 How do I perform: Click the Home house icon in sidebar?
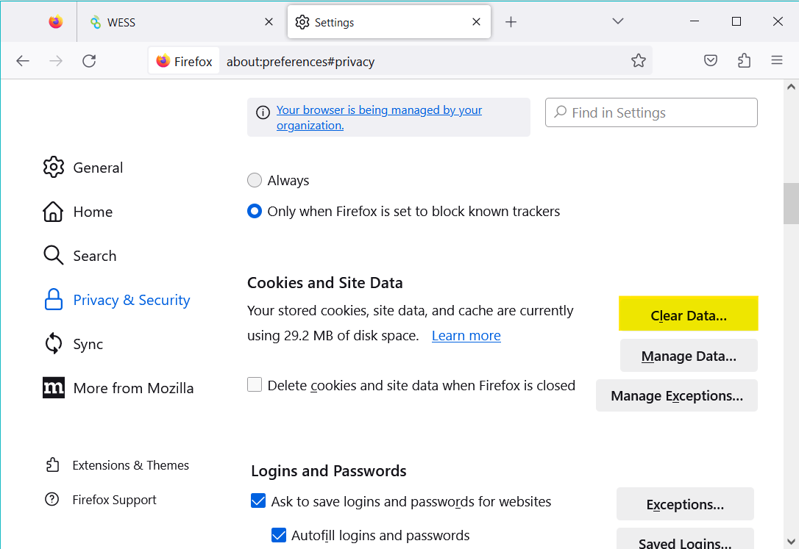pos(53,211)
